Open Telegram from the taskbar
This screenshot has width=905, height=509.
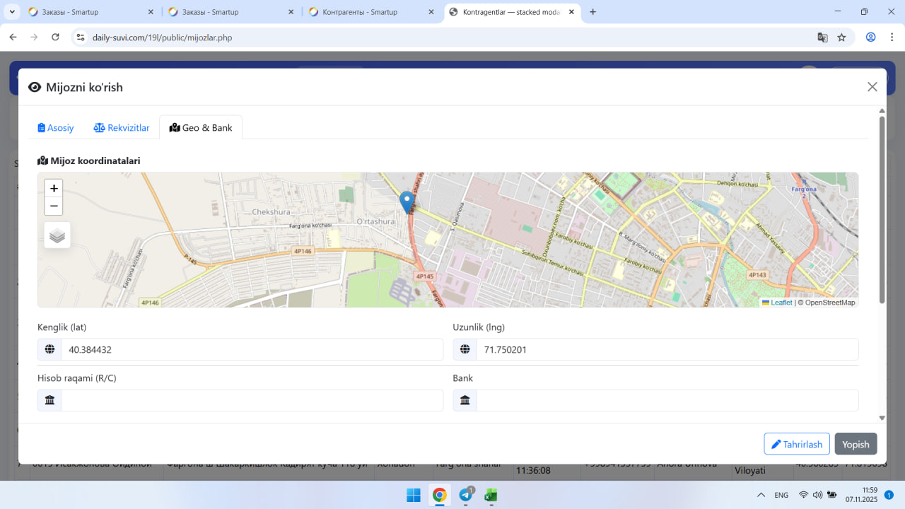coord(466,495)
